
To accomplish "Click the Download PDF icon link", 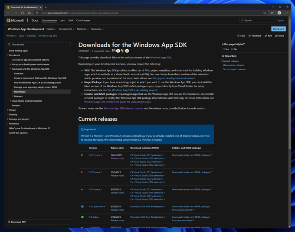I will click(x=17, y=222).
